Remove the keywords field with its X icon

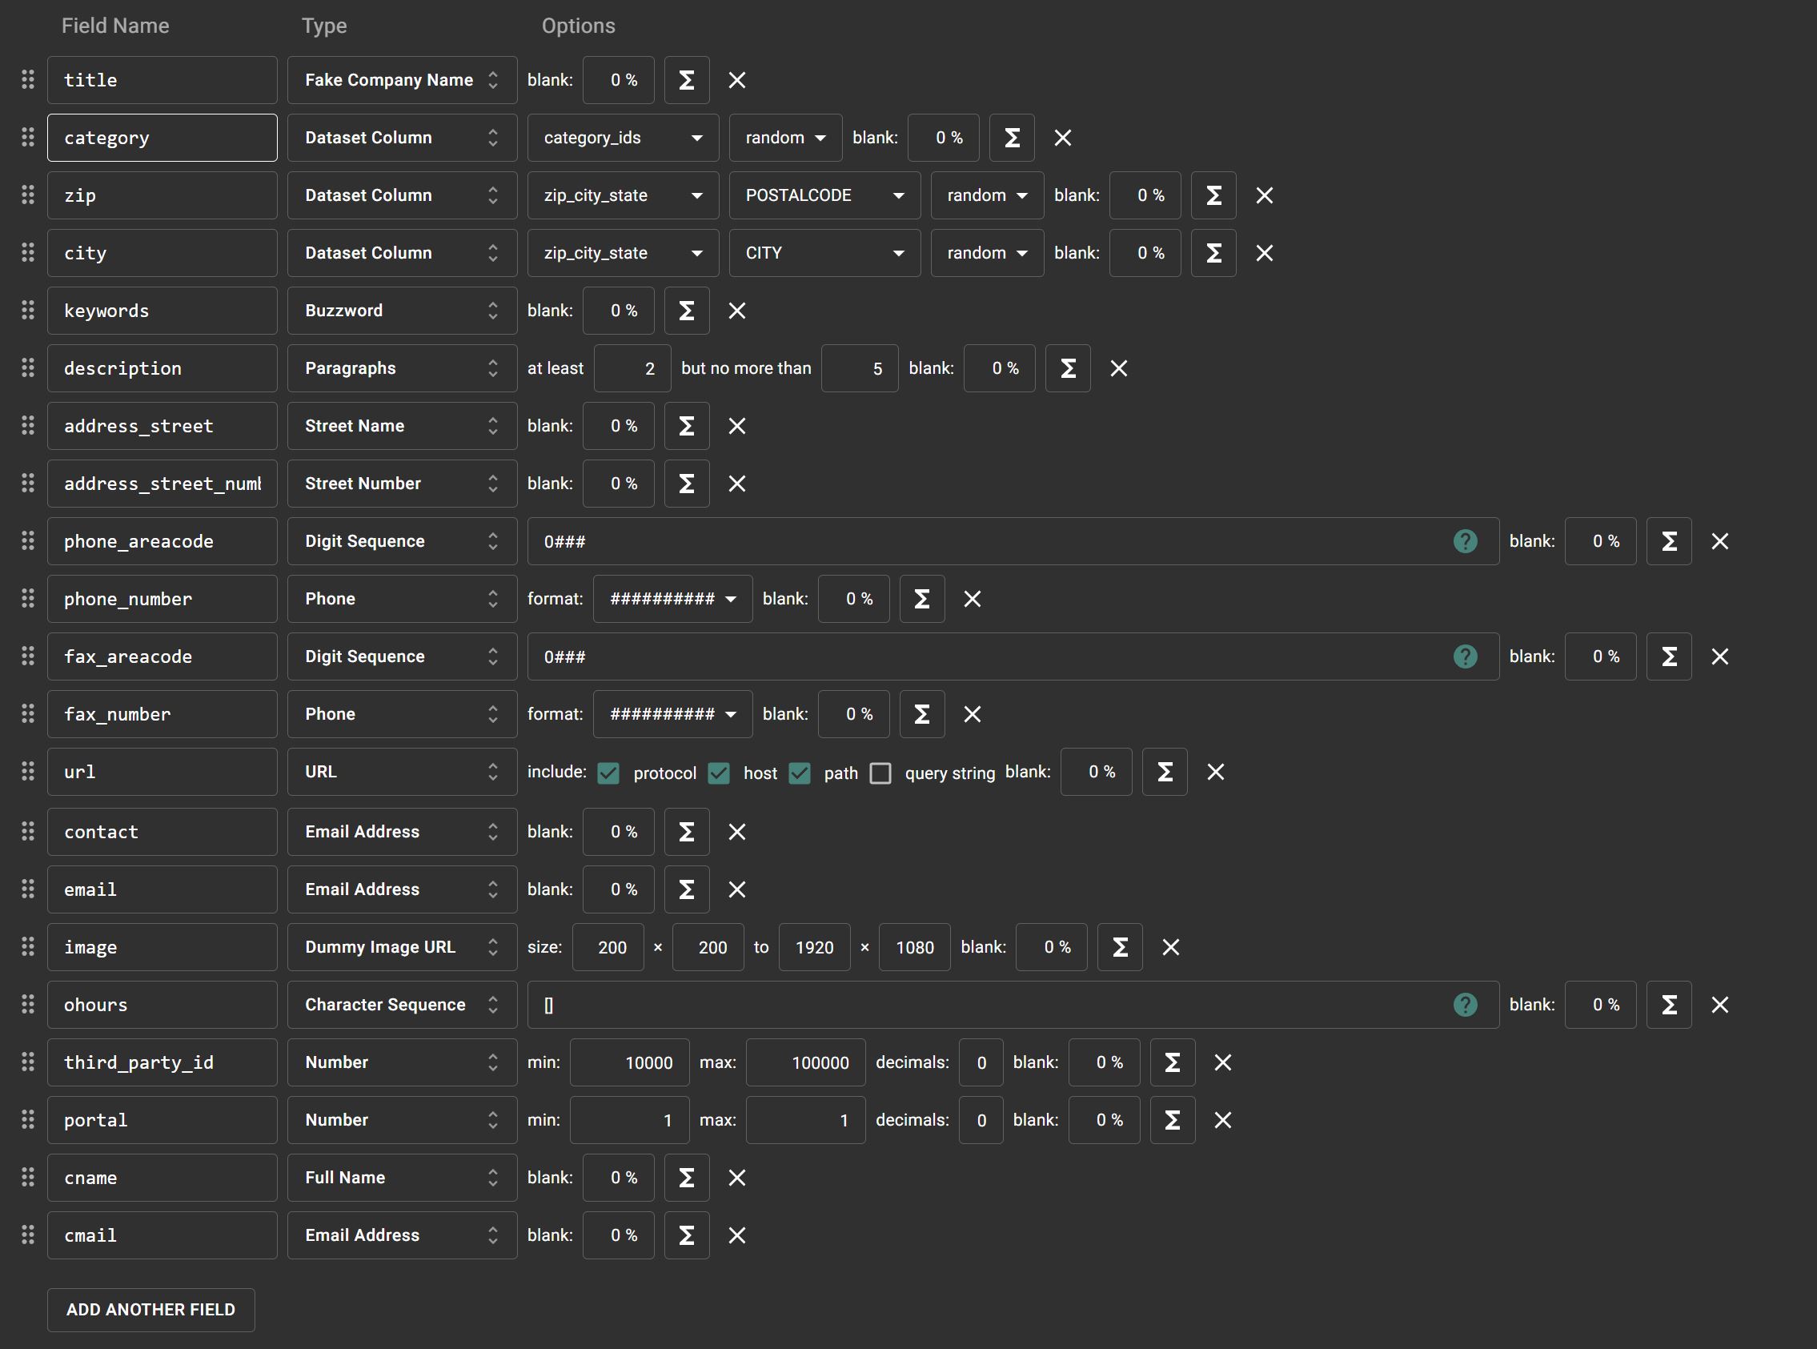point(736,311)
